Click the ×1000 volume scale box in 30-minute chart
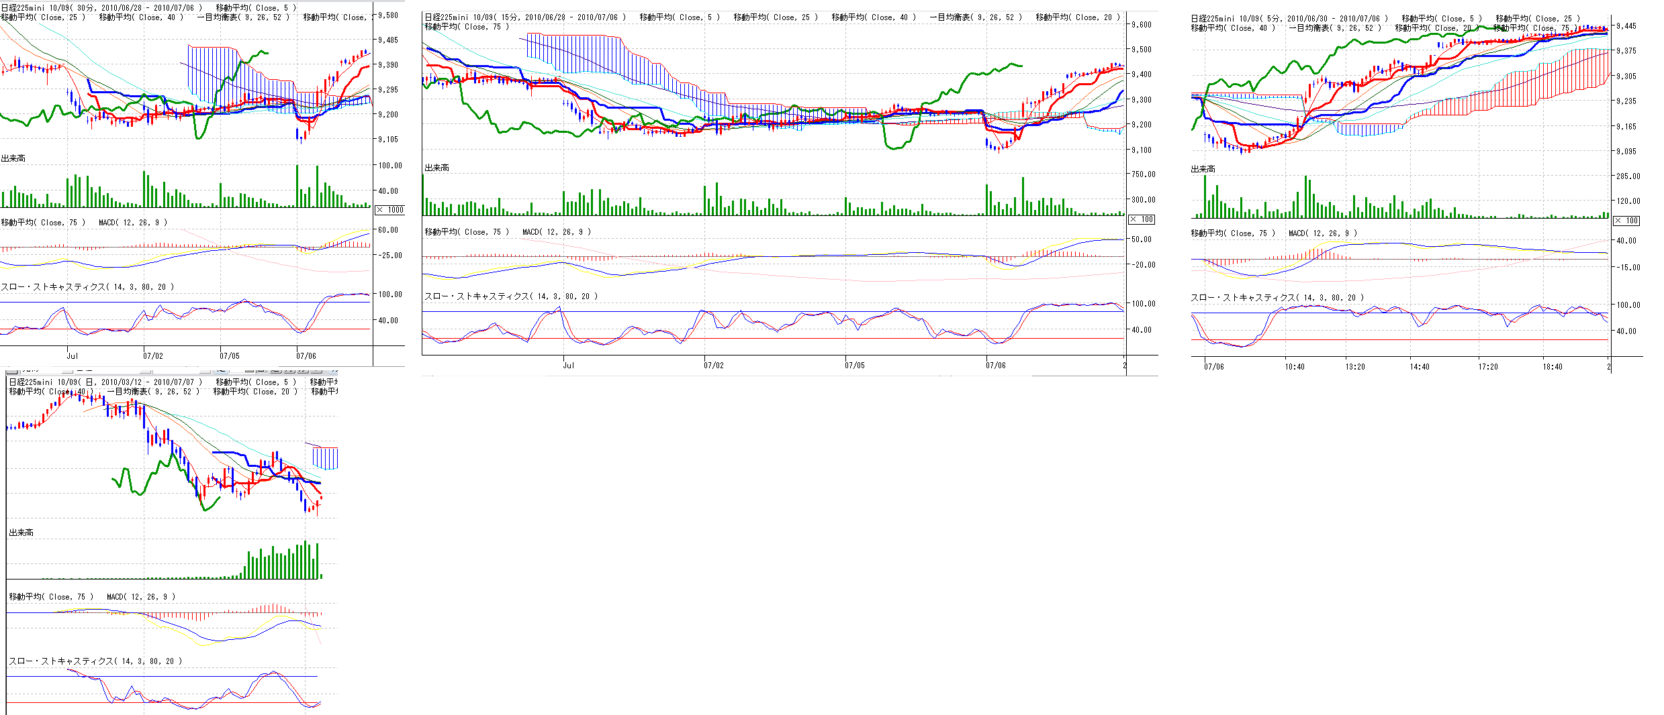 pos(389,210)
